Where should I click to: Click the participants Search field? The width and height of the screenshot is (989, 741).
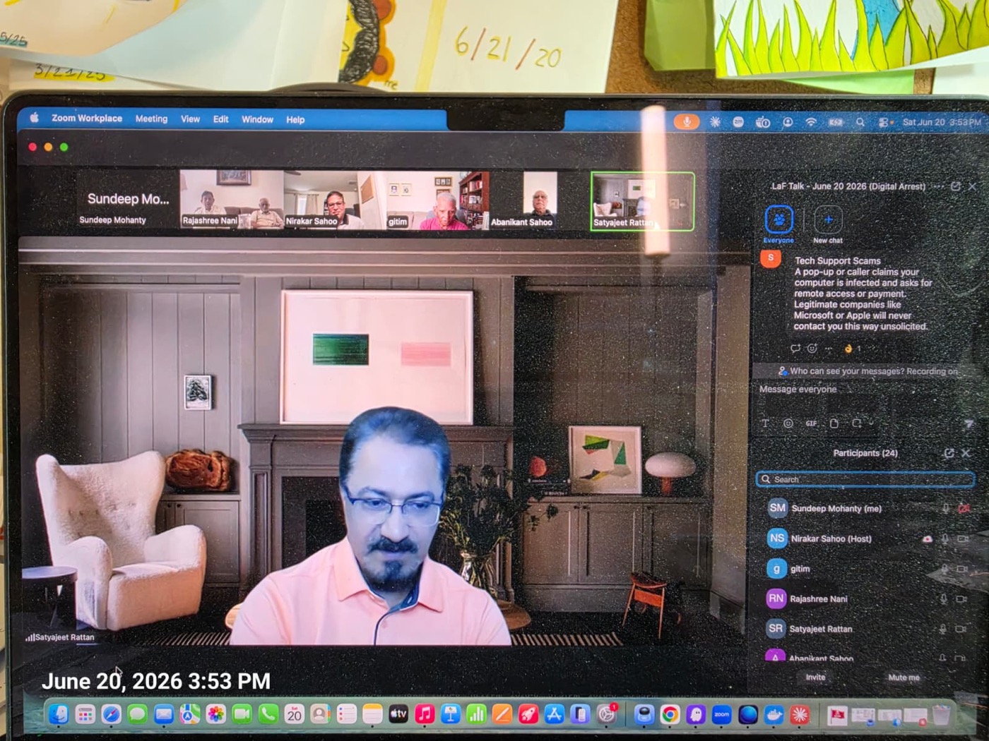(865, 479)
